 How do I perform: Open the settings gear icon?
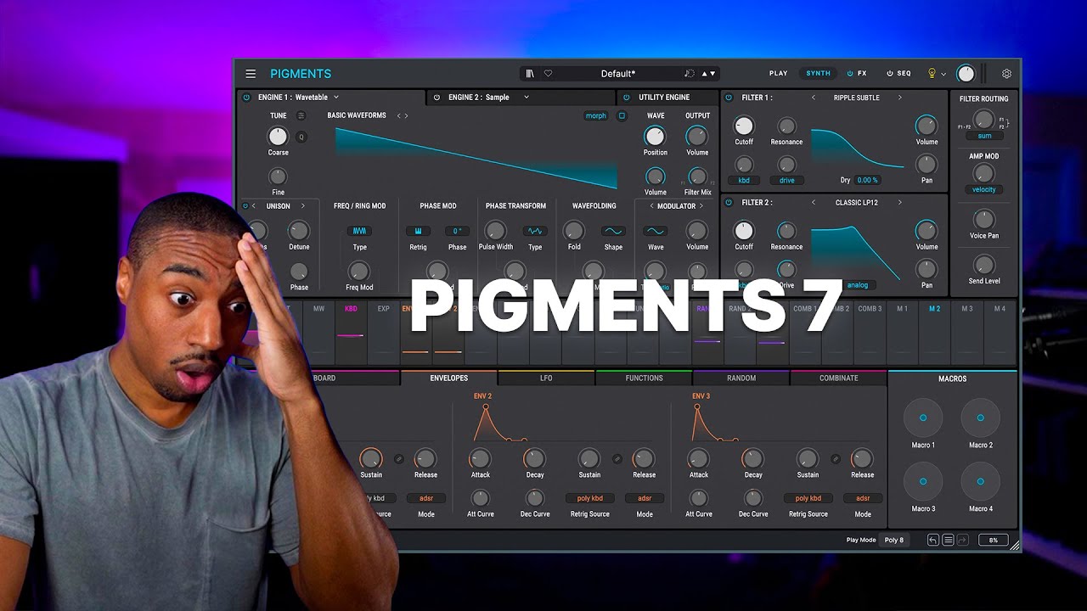point(1006,74)
